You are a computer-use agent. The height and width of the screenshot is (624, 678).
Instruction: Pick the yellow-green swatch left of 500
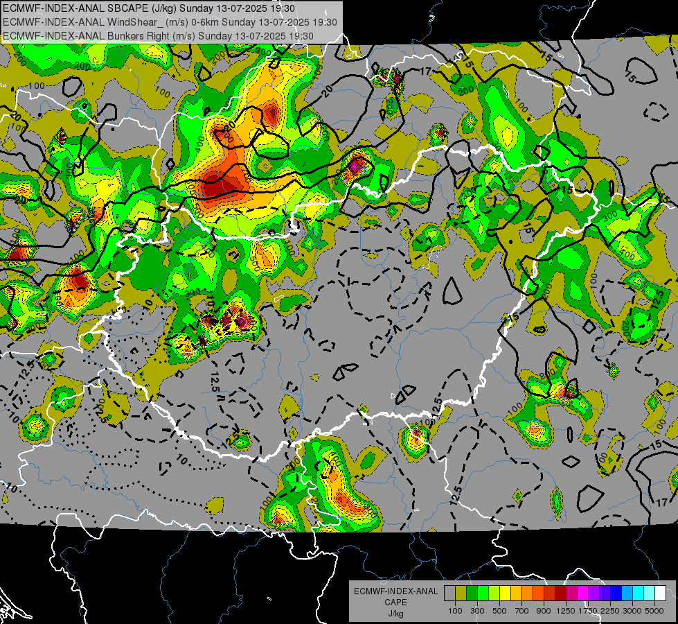pyautogui.click(x=494, y=593)
